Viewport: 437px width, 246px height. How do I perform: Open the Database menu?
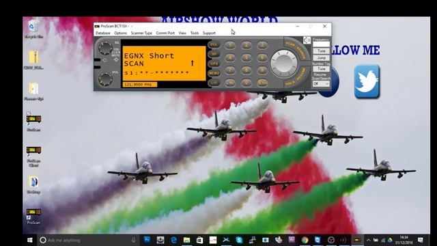103,33
